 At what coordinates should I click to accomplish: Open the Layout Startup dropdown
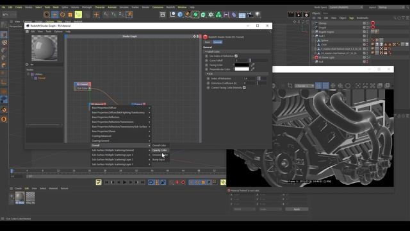point(391,7)
